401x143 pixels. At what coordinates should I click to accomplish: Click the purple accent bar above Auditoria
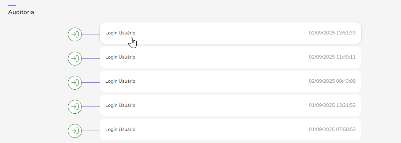point(12,6)
